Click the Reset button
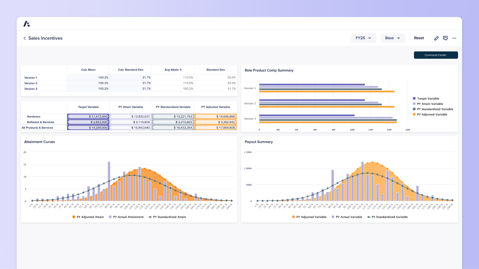Screen dimensions: 479x269 coord(419,38)
